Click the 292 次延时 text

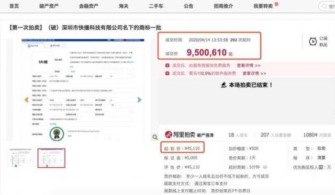[x=240, y=40]
